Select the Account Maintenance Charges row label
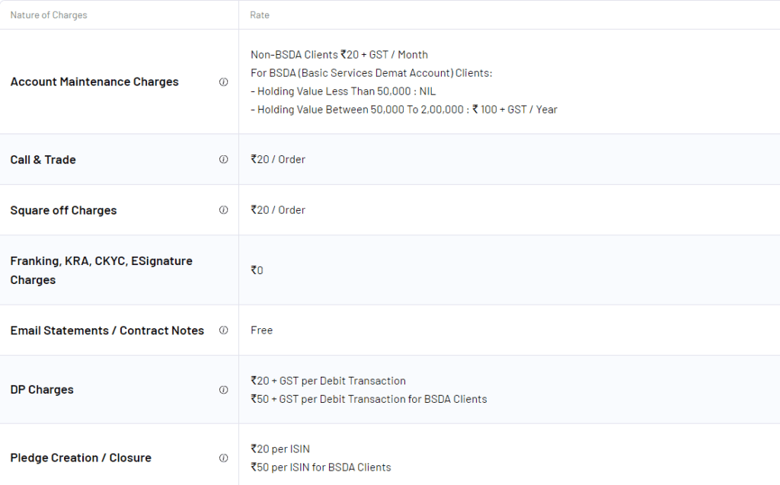This screenshot has width=780, height=485. 94,82
